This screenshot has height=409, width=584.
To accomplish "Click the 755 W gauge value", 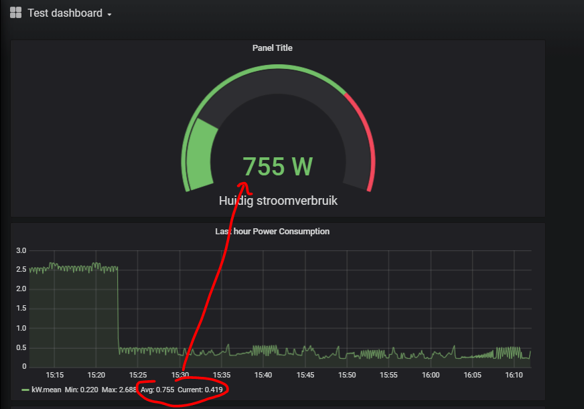I will click(278, 167).
